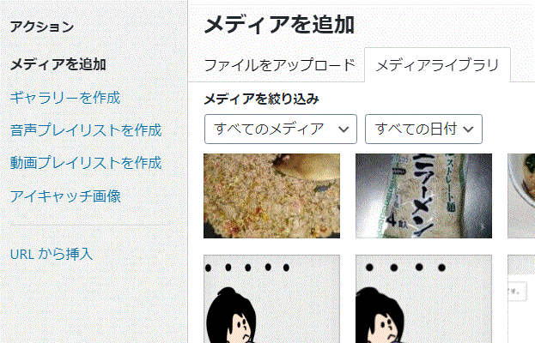The width and height of the screenshot is (535, 343).
Task: Select メディアを追加 in the action menu
Action: tap(58, 64)
